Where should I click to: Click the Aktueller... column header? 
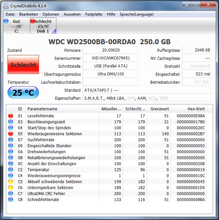[x=111, y=109]
